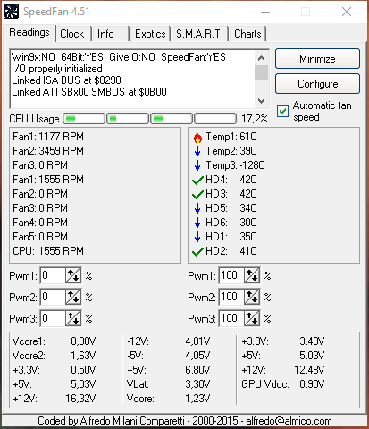Open the Clock tab
This screenshot has width=369, height=429.
tap(72, 34)
